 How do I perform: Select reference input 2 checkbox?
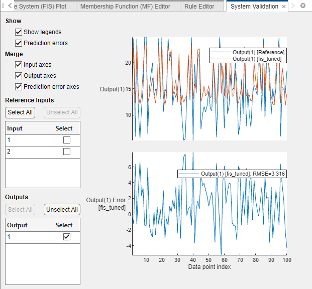[67, 152]
